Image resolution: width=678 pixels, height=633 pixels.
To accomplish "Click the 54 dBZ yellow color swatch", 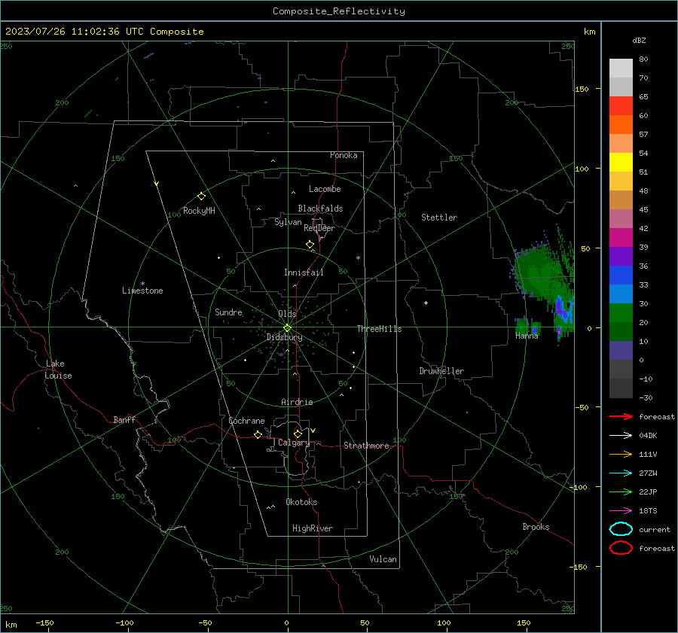I will [x=621, y=163].
